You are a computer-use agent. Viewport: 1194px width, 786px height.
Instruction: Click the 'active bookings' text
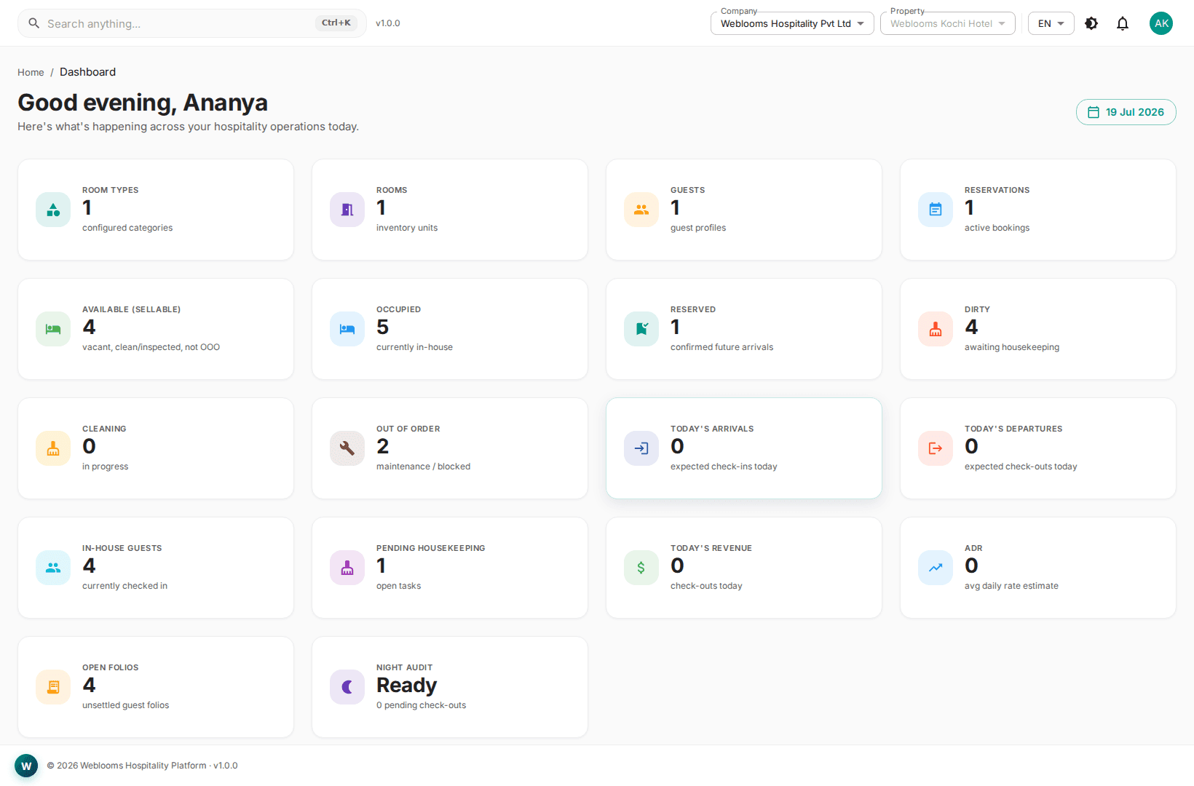point(997,228)
